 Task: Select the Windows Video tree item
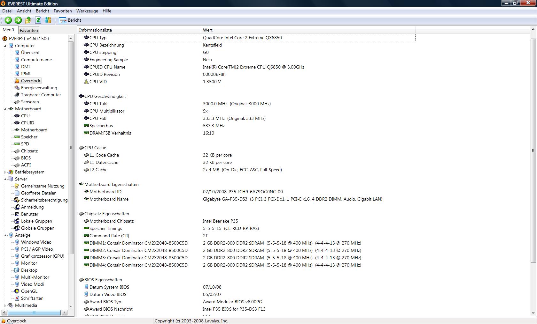pyautogui.click(x=36, y=242)
